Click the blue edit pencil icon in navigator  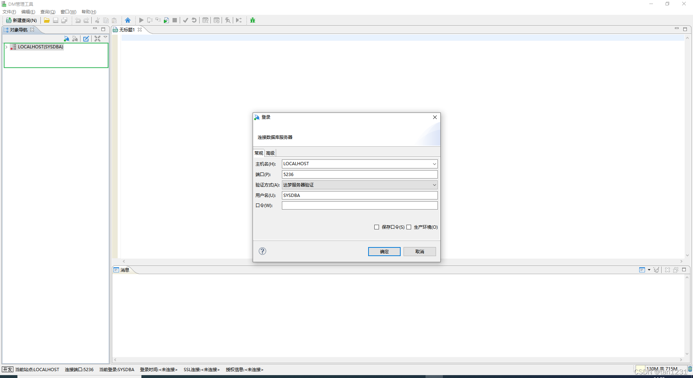[86, 39]
